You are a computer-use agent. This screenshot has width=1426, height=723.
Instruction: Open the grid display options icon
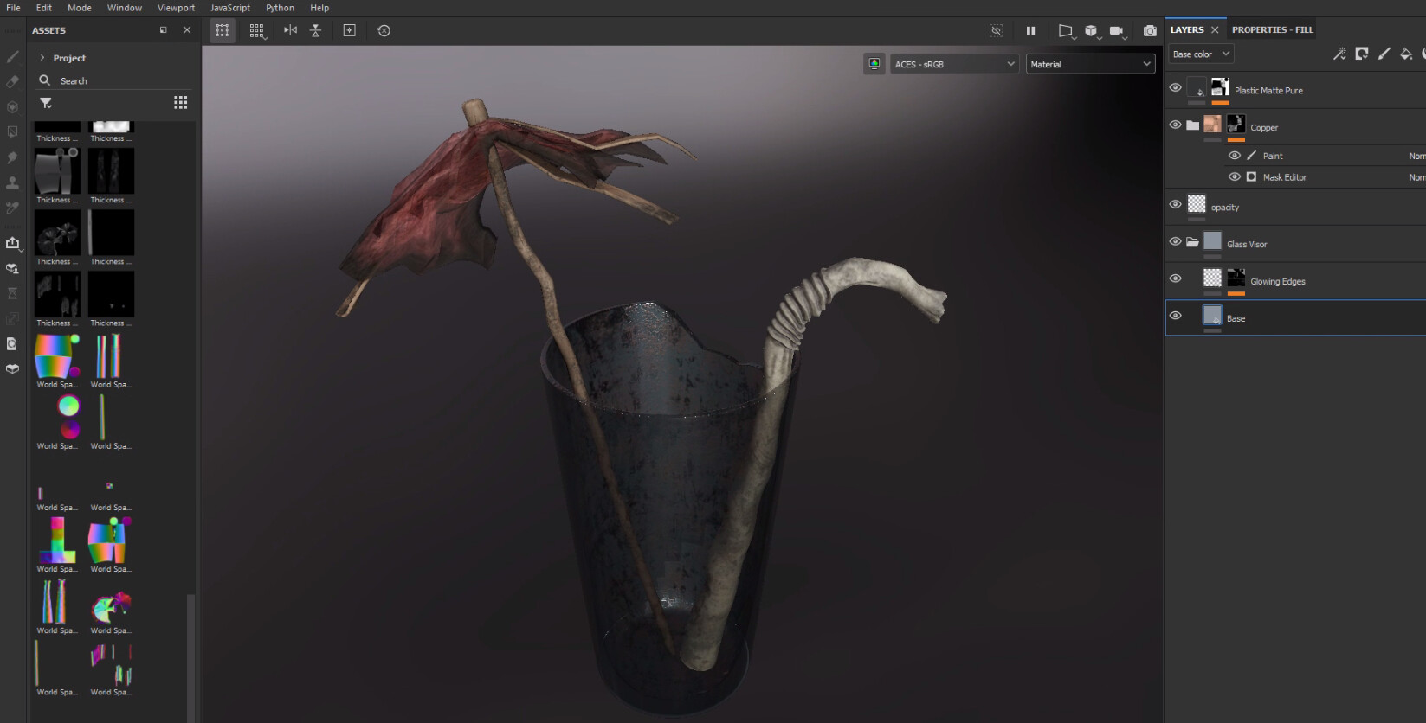point(257,30)
